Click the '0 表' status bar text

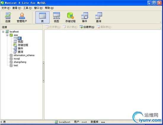(x=3, y=122)
